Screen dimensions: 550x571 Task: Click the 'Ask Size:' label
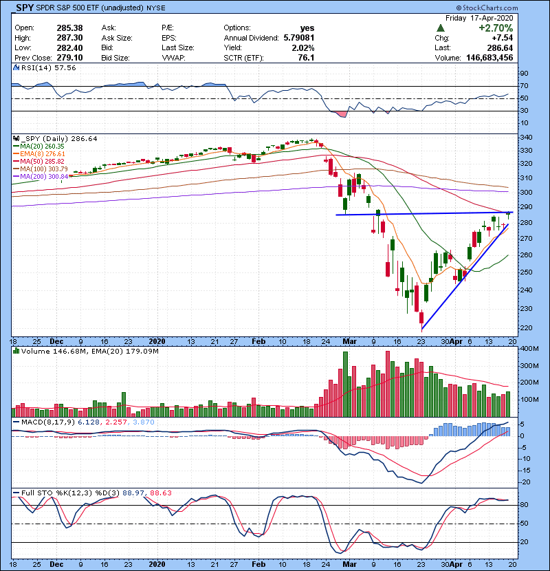click(x=117, y=38)
